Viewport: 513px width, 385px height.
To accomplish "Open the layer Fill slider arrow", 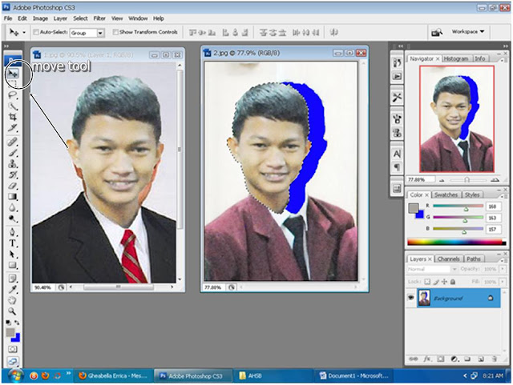I will 503,282.
